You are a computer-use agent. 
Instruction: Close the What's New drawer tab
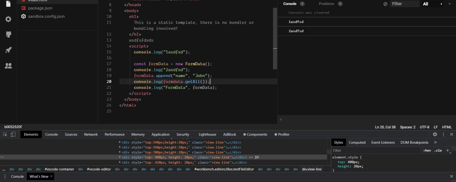pos(51,176)
